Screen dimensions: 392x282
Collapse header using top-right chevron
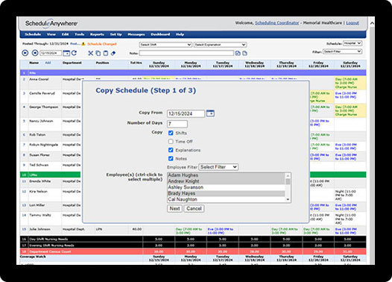pos(372,23)
